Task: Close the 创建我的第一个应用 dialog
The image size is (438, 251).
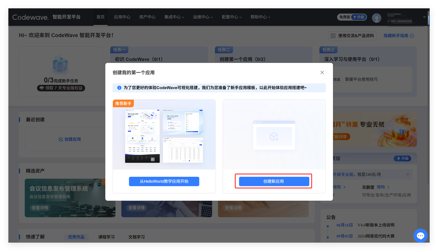Action: [x=322, y=72]
